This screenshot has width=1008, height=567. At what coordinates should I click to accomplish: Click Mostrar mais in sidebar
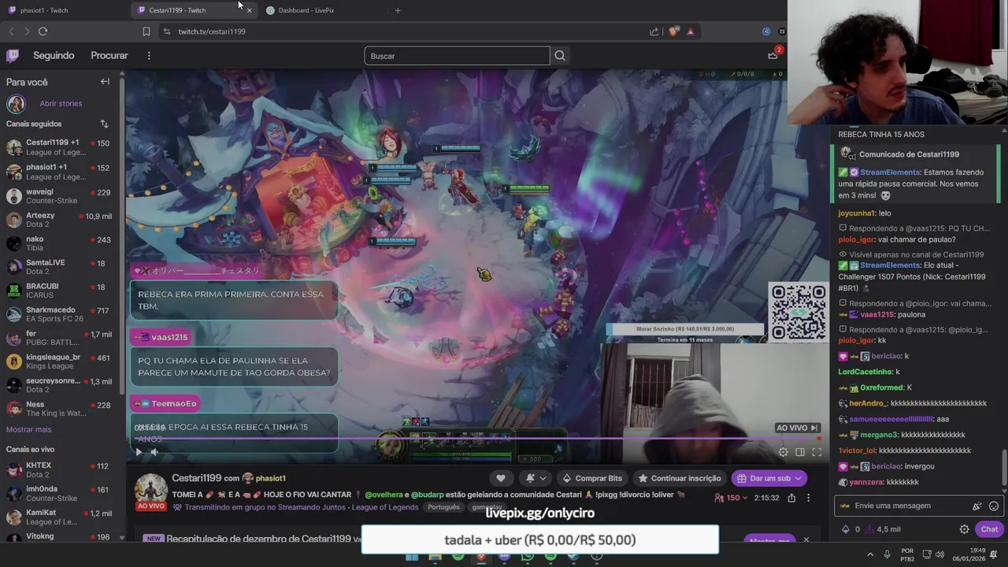point(28,429)
